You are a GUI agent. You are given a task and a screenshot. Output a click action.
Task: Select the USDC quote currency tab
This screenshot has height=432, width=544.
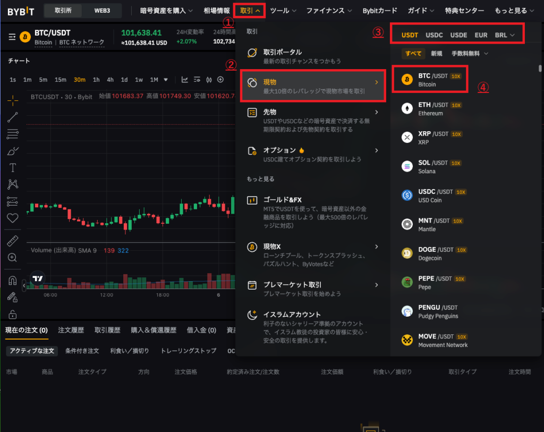point(434,35)
